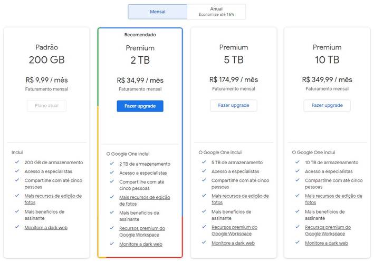Click checkmark beside photo editing in 200 GB plan
Image resolution: width=374 pixels, height=263 pixels.
[x=17, y=196]
